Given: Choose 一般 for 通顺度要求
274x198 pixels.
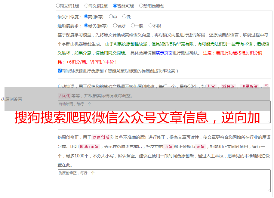Looking at the screenshot, I should pos(133,26).
